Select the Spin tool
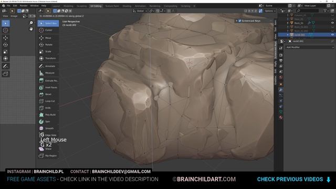Image resolution: width=336 pixels, height=189 pixels. [48, 122]
